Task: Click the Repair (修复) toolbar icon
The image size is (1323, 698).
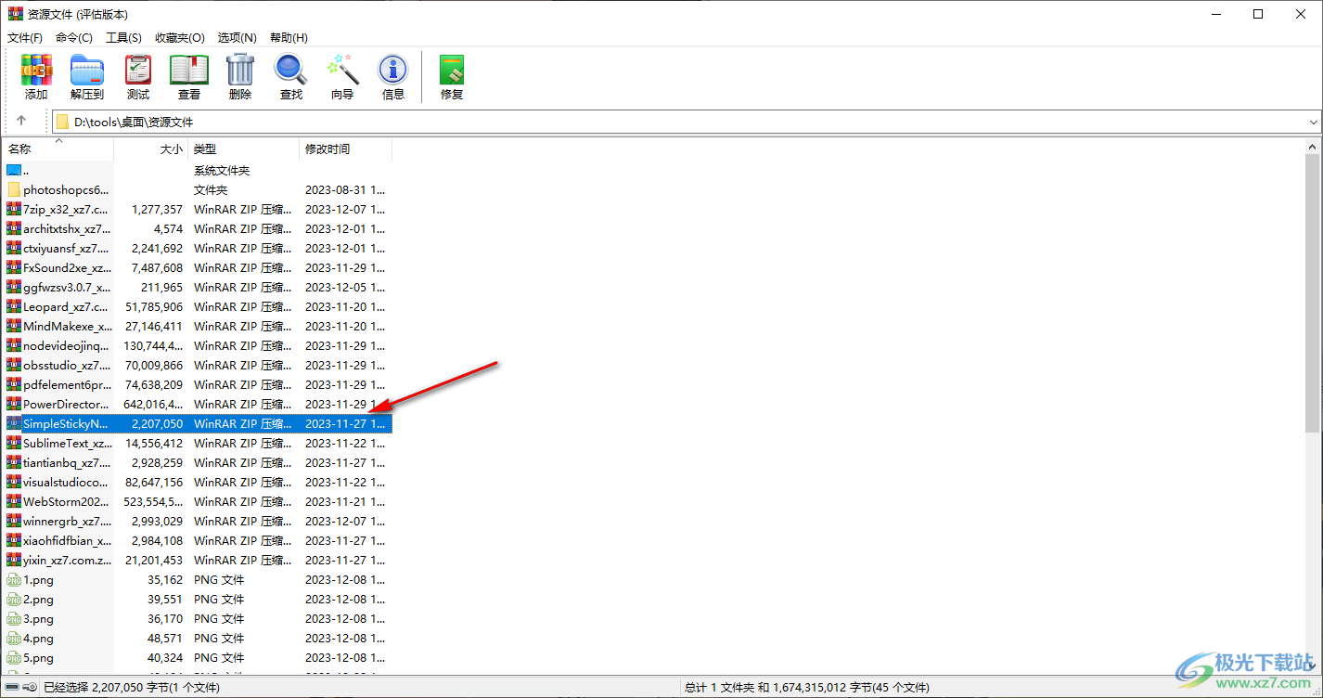Action: point(452,77)
